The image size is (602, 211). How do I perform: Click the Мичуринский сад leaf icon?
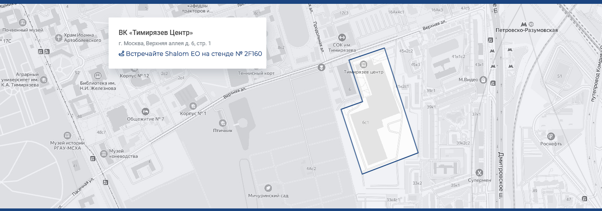(x=268, y=188)
